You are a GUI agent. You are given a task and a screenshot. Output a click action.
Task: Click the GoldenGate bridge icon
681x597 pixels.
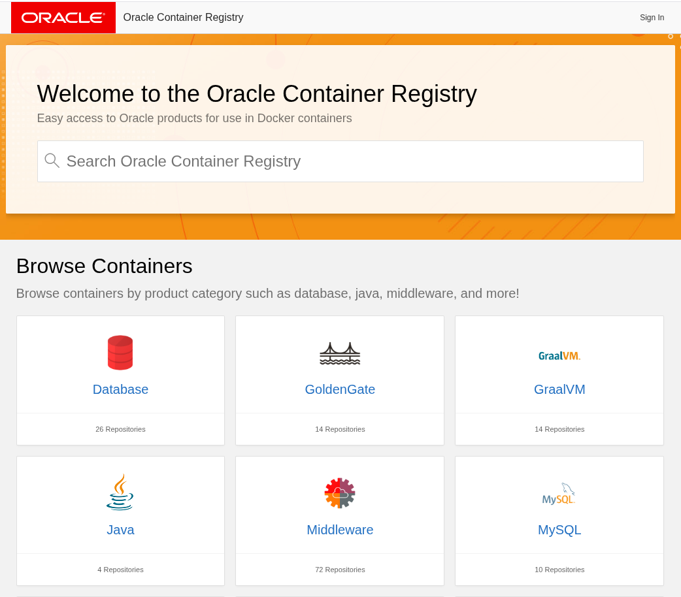[x=340, y=353]
